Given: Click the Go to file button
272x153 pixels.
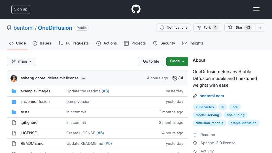Looking at the screenshot, I should tap(151, 61).
